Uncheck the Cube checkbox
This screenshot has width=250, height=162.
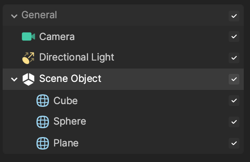(x=234, y=101)
